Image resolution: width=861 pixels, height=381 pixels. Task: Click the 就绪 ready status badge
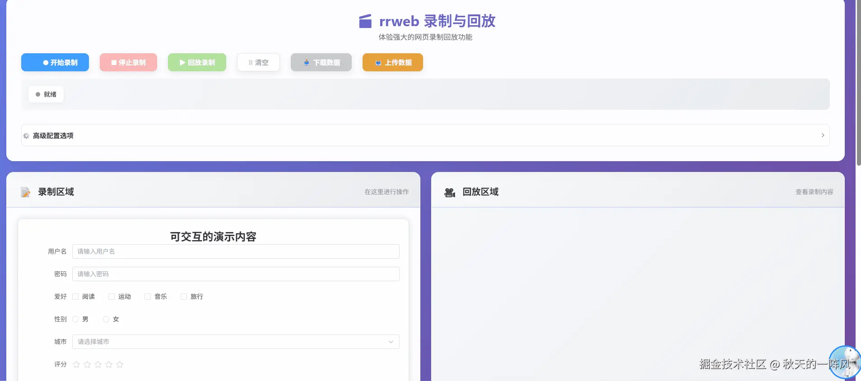[x=46, y=94]
